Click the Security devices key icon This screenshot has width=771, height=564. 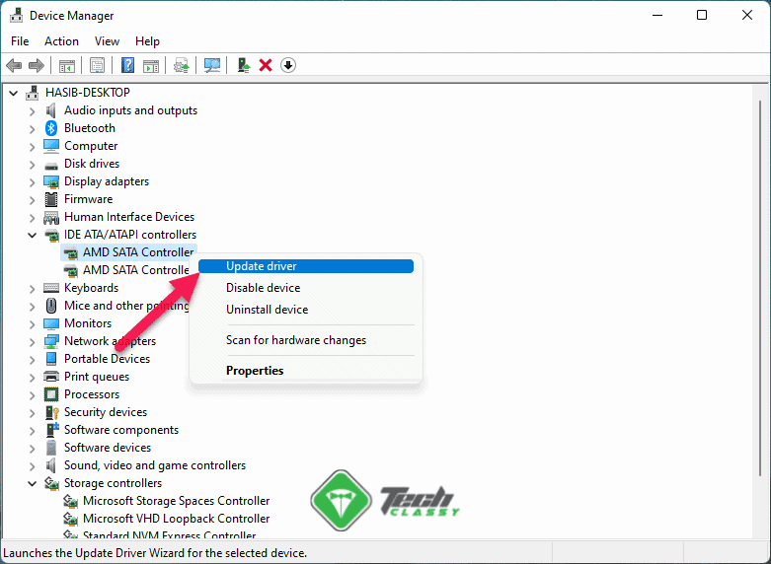tap(51, 412)
